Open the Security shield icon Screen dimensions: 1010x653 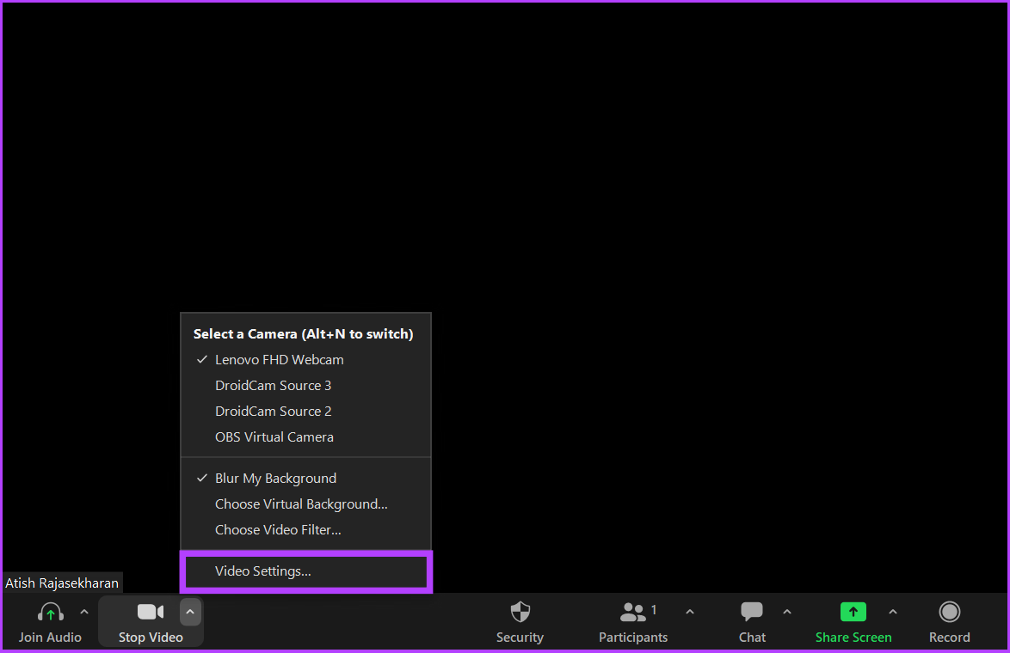coord(520,612)
